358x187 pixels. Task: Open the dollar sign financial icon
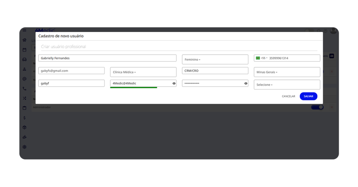[x=24, y=118]
